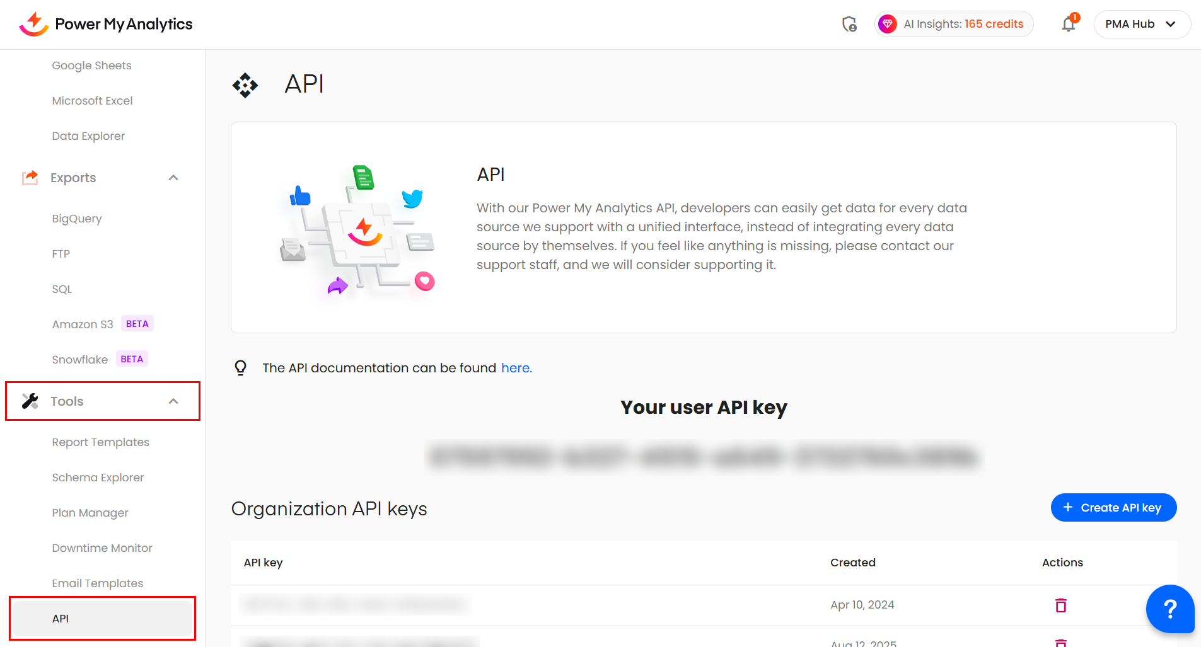Collapse the Tools section chevron
This screenshot has width=1201, height=647.
coord(173,401)
